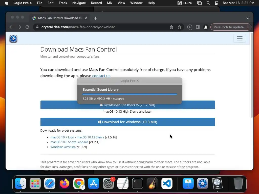The width and height of the screenshot is (259, 194).
Task: Open the Trash in the Dock
Action: pyautogui.click(x=238, y=183)
